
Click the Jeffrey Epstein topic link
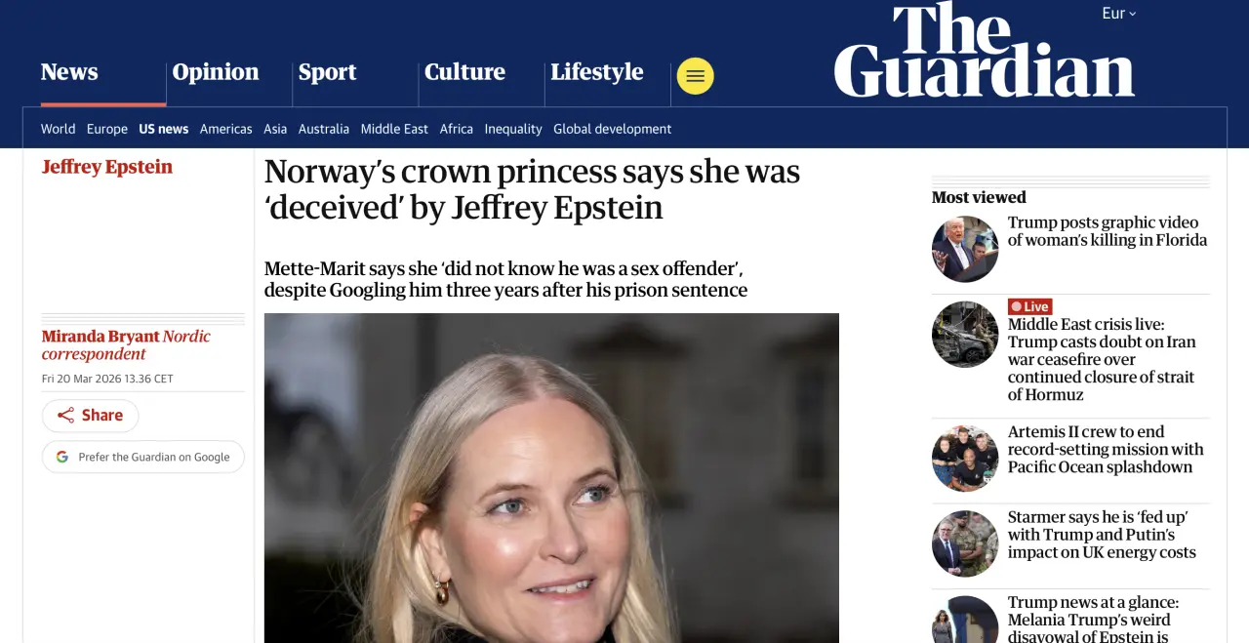[107, 167]
